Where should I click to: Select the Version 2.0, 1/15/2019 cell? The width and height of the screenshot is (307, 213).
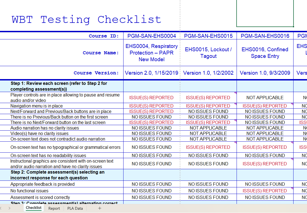(x=152, y=73)
